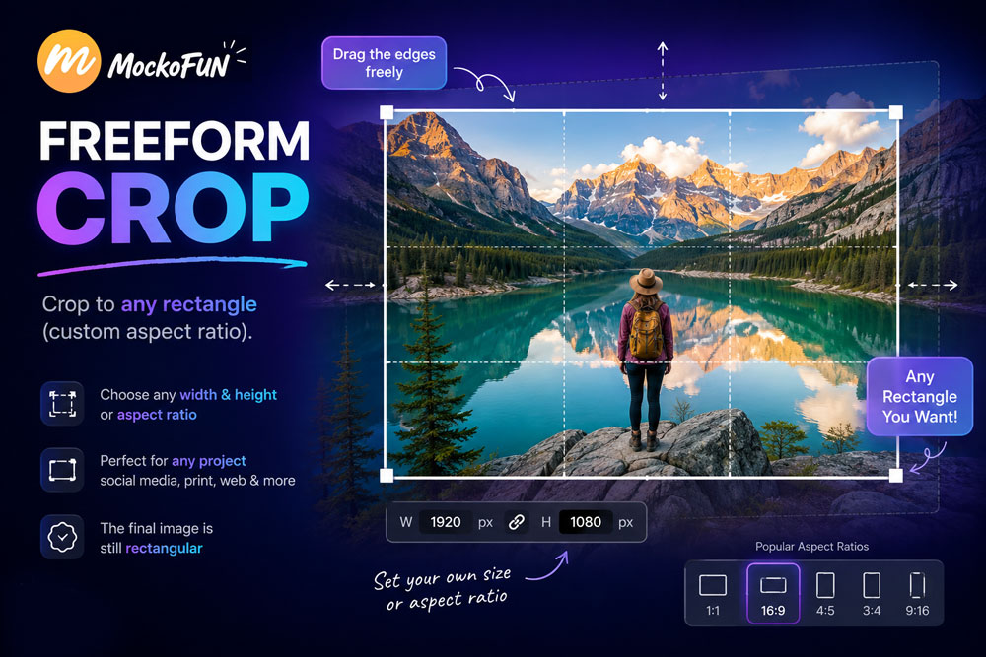Click the 'Popular Aspect Ratios' heading
Screen dimensions: 986x657
(811, 547)
